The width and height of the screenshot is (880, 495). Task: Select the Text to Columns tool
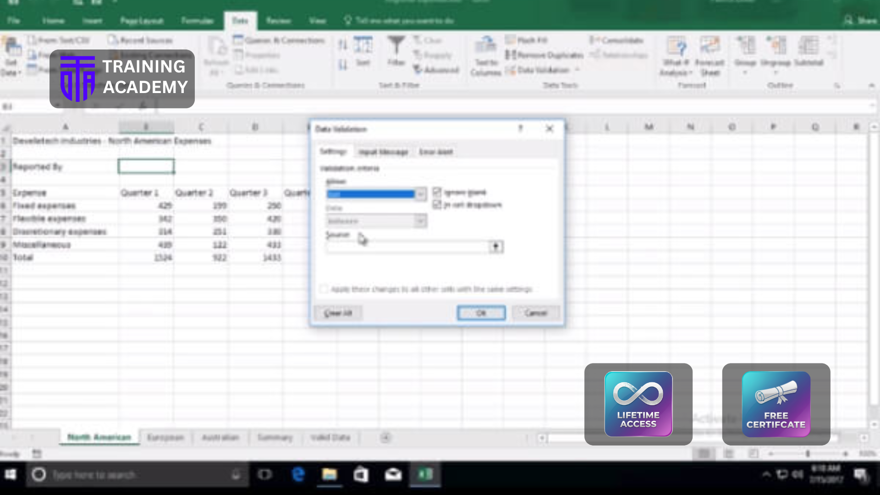click(x=485, y=55)
